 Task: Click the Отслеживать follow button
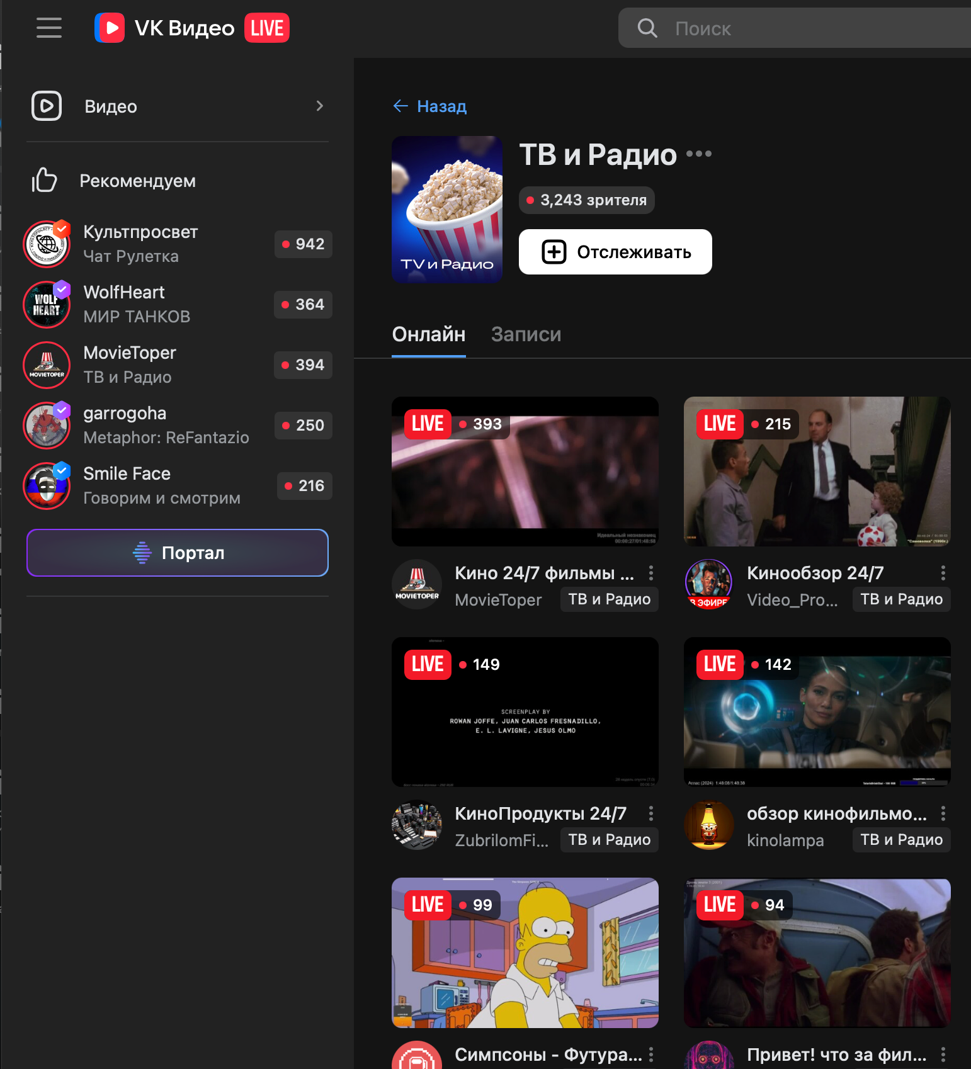pyautogui.click(x=615, y=252)
